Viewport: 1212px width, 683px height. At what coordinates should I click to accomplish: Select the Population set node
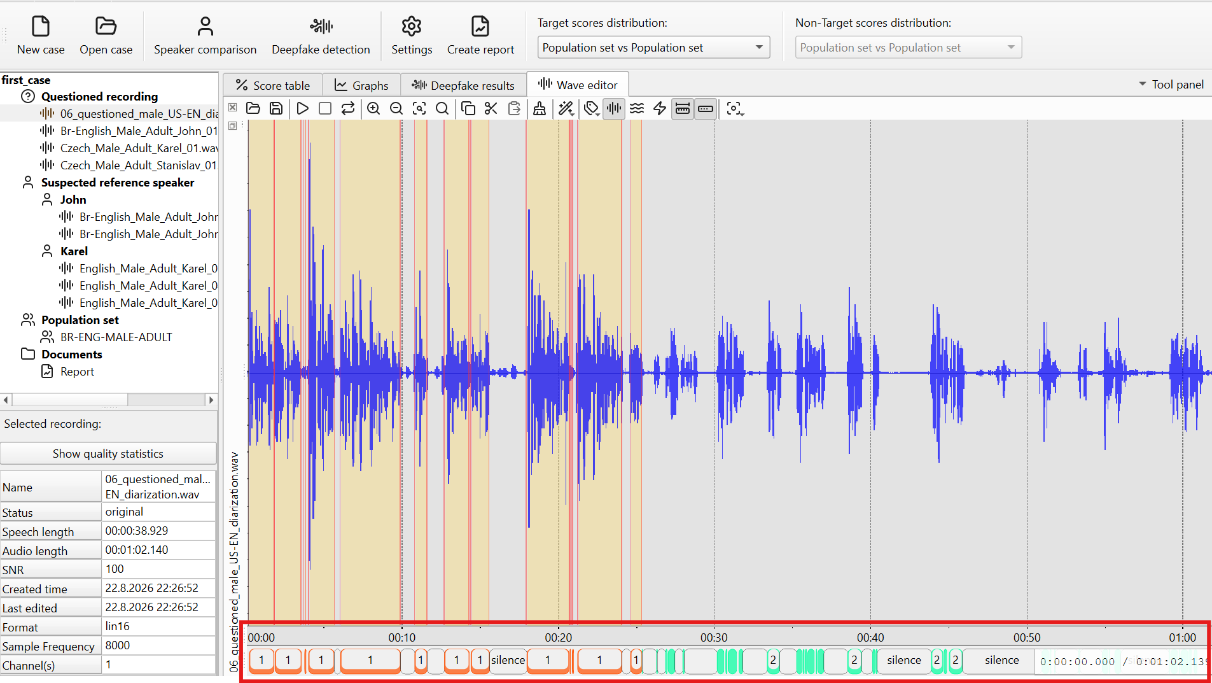(80, 320)
